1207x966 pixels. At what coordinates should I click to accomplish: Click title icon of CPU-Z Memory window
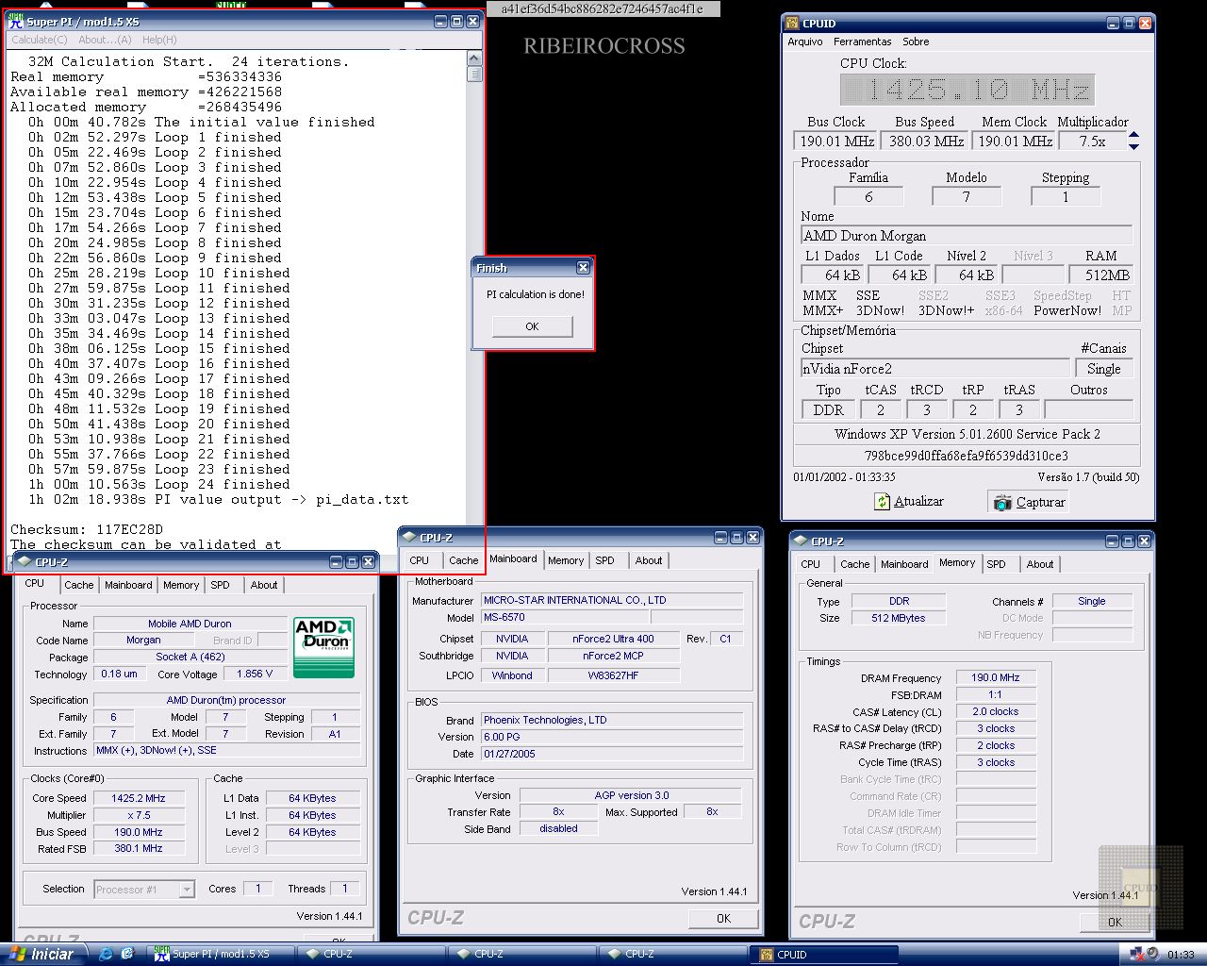(x=801, y=541)
